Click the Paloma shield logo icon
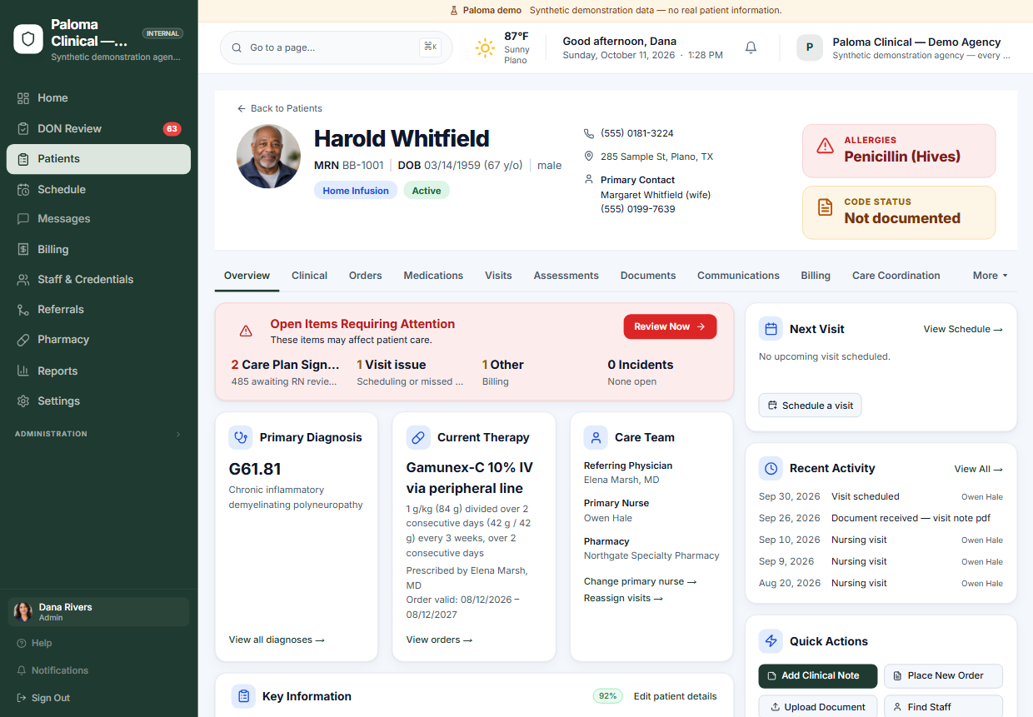Viewport: 1033px width, 717px height. point(28,39)
